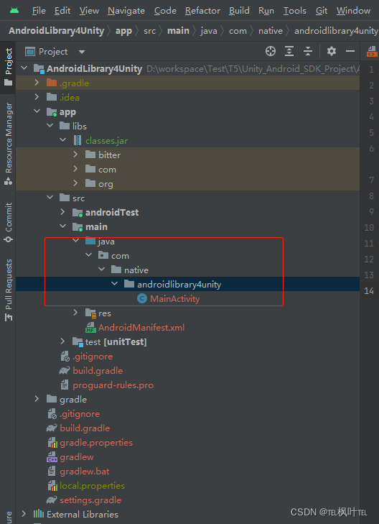This screenshot has height=524, width=379.
Task: Open the Pull Requests side tab
Action: (x=9, y=290)
